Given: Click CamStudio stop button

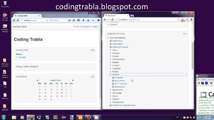Looking at the screenshot, I should click(206, 83).
